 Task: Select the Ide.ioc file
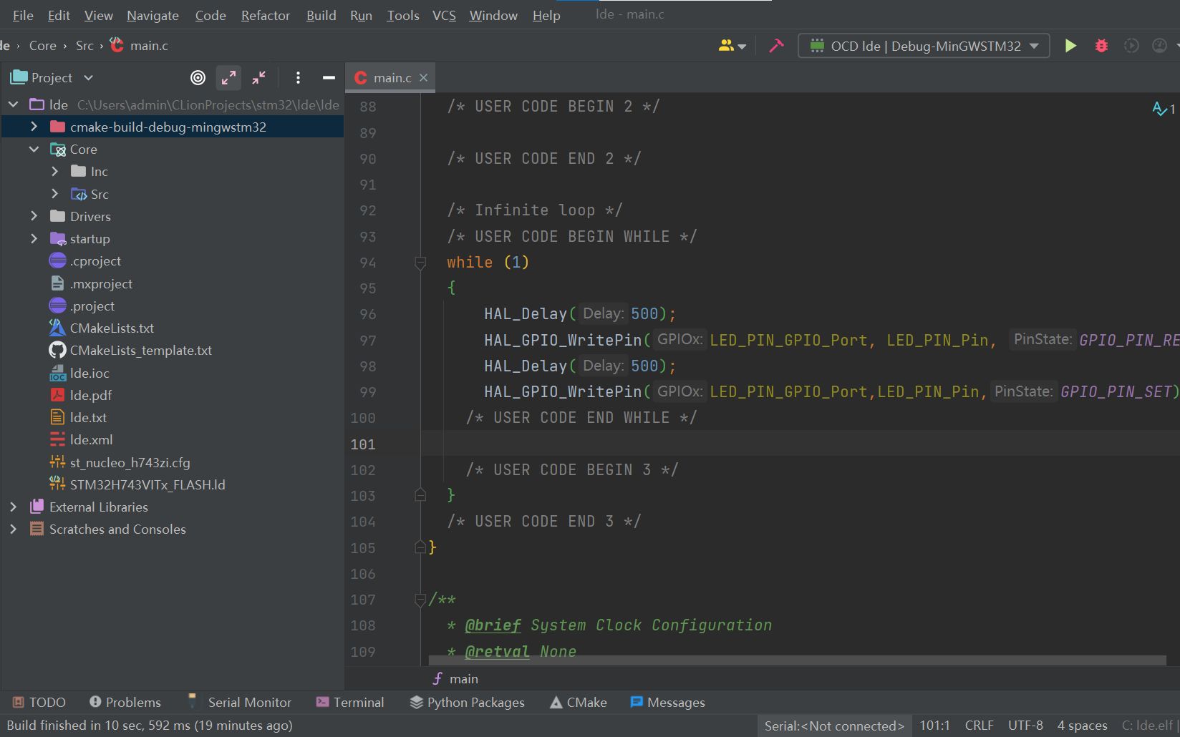click(x=89, y=372)
